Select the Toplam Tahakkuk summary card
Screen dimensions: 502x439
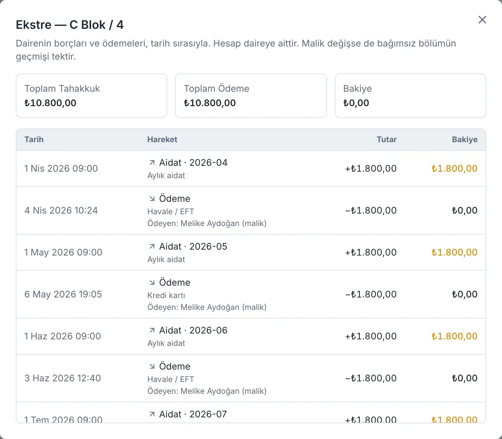[91, 96]
